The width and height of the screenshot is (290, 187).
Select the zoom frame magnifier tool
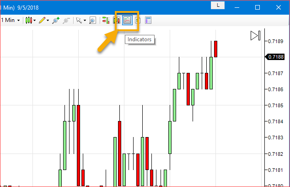pyautogui.click(x=92, y=20)
